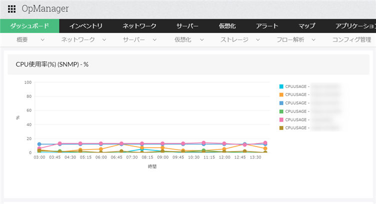Open the アラート tab
Viewport: 376px width, 204px height.
coord(267,26)
